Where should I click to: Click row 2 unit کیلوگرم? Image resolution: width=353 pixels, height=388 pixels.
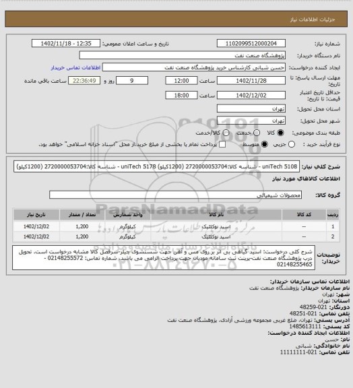(x=128, y=236)
